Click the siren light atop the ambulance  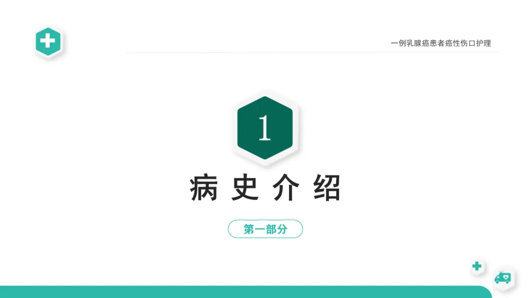501,272
